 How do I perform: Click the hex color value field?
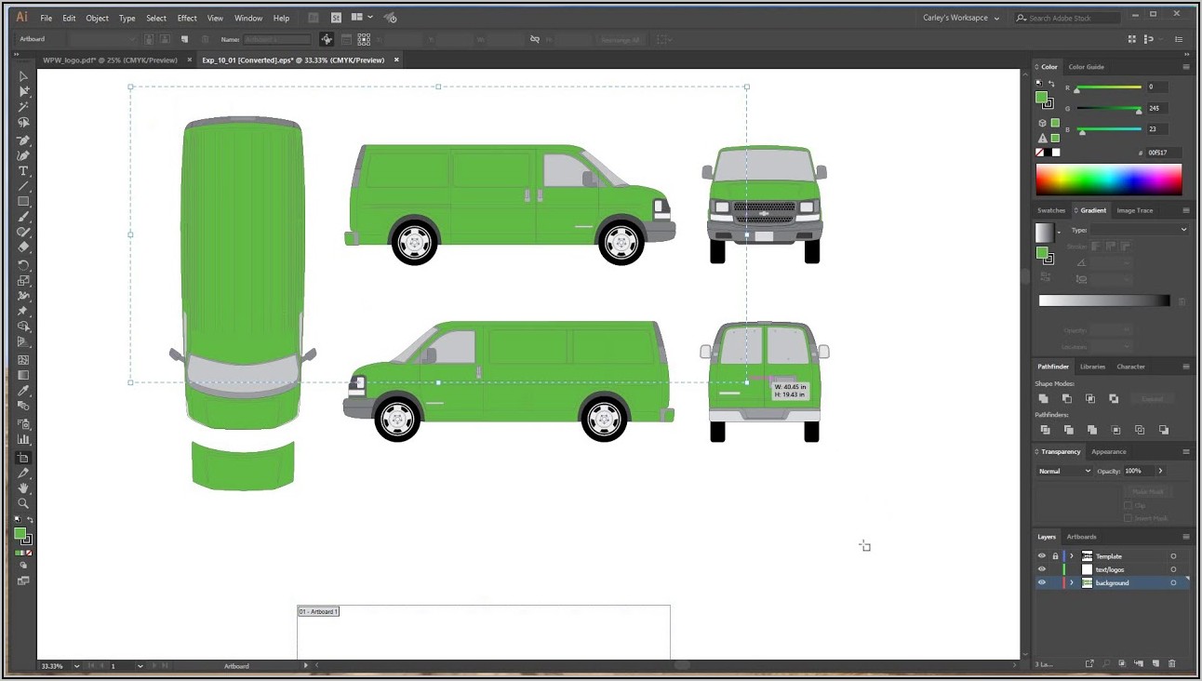pyautogui.click(x=1163, y=153)
